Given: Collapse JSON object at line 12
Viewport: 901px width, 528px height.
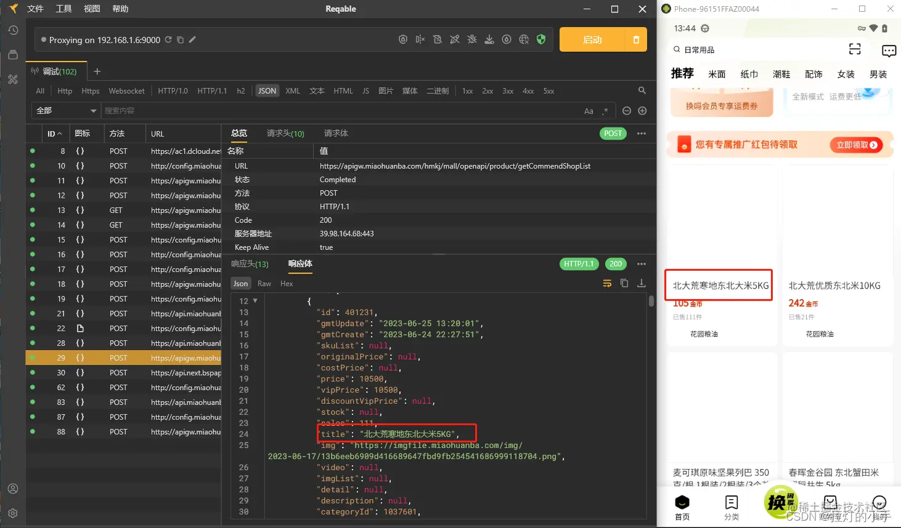Looking at the screenshot, I should 255,301.
